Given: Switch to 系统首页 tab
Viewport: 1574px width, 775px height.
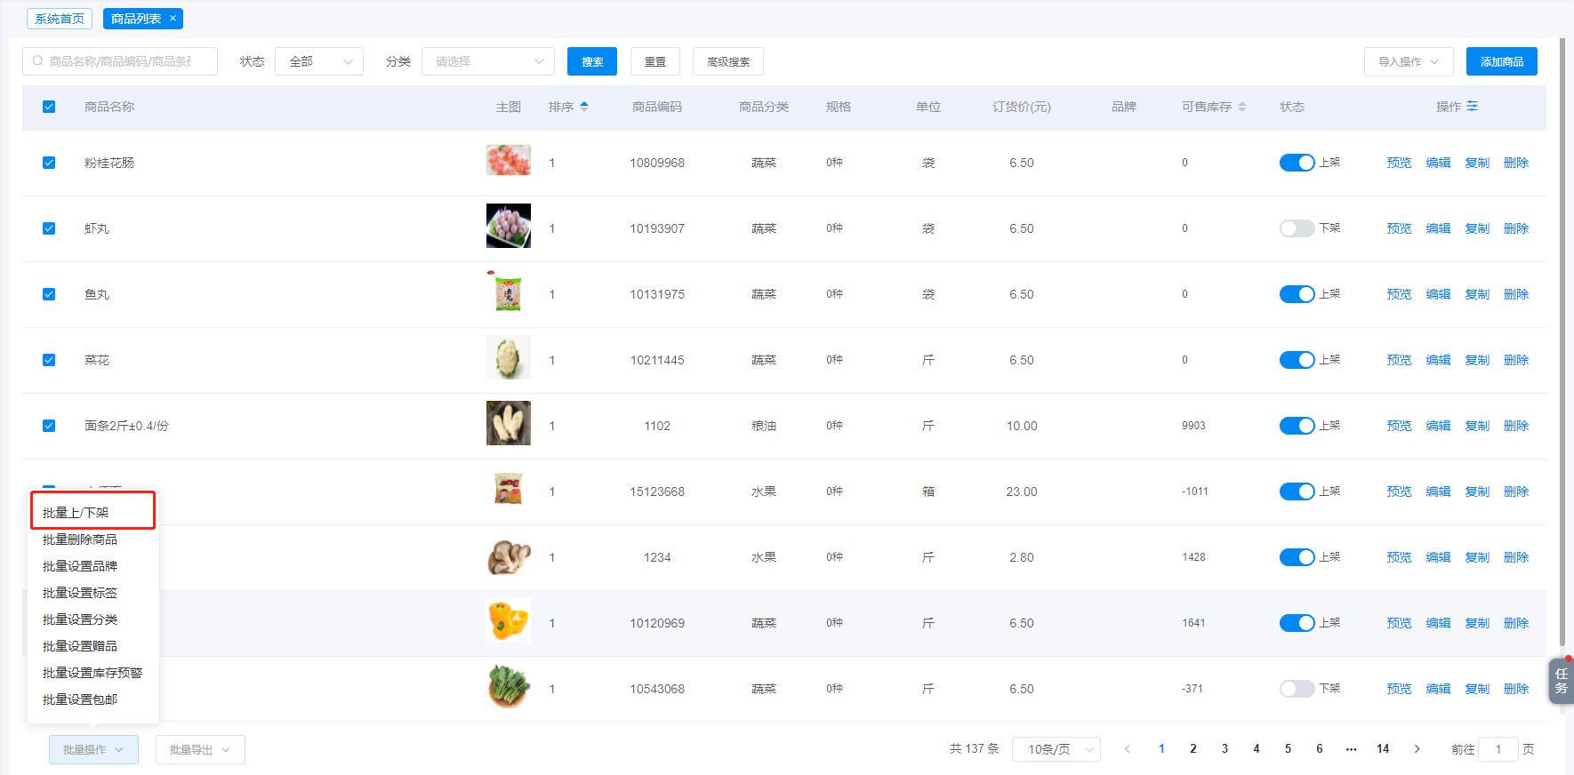Looking at the screenshot, I should click(x=60, y=19).
